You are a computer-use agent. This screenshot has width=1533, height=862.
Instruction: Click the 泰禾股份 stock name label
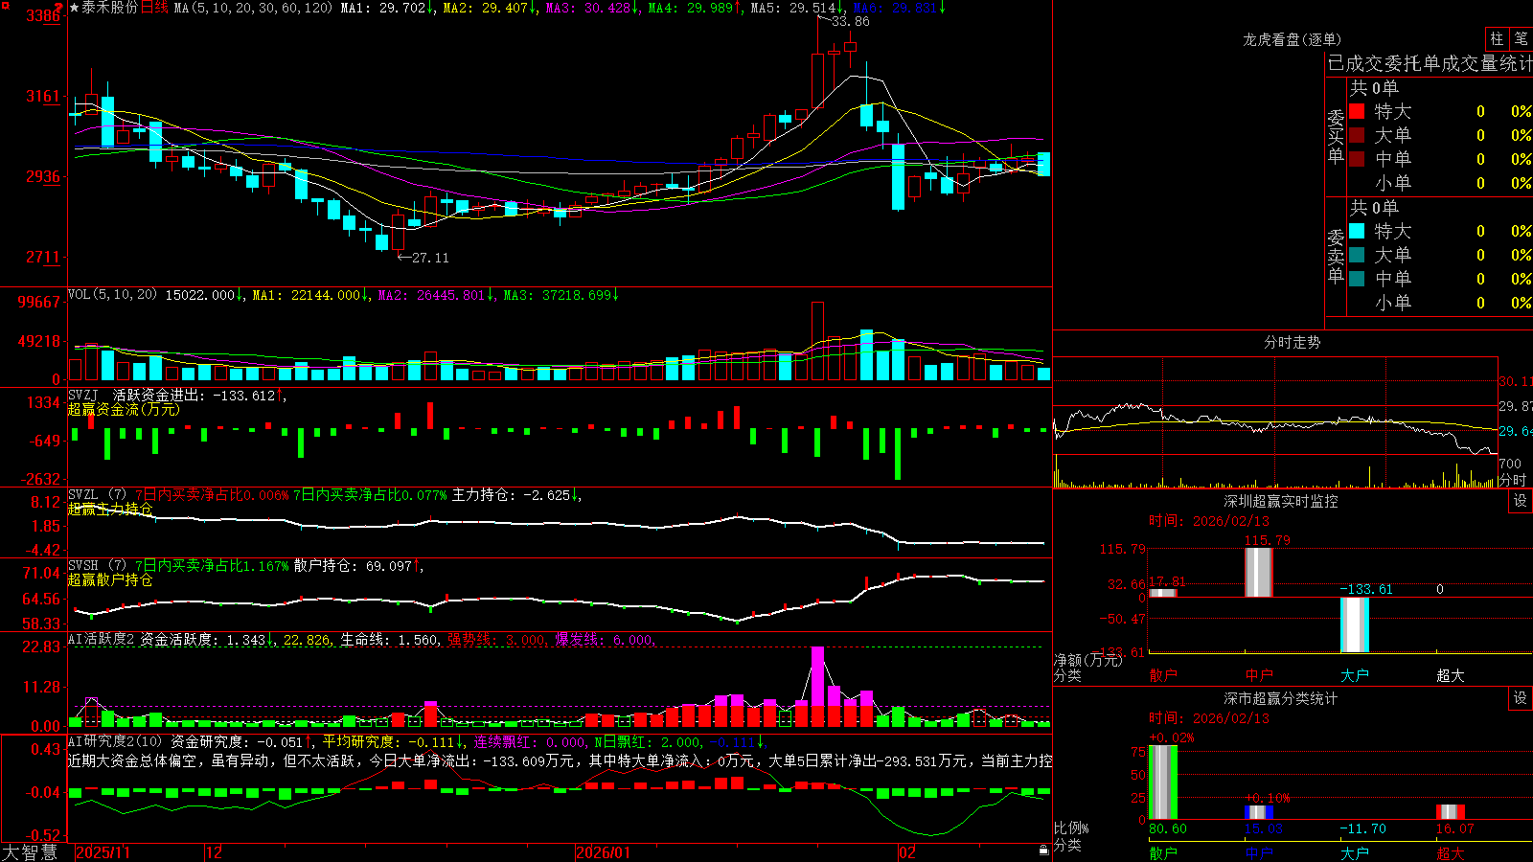point(110,8)
